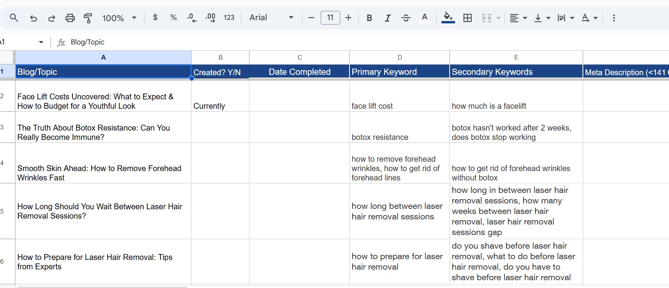
Task: Print the spreadsheet
Action: (70, 18)
